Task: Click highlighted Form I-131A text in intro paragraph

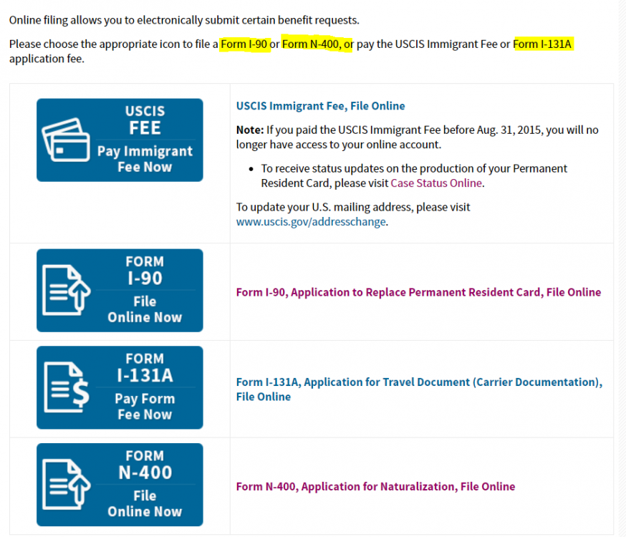Action: 542,44
